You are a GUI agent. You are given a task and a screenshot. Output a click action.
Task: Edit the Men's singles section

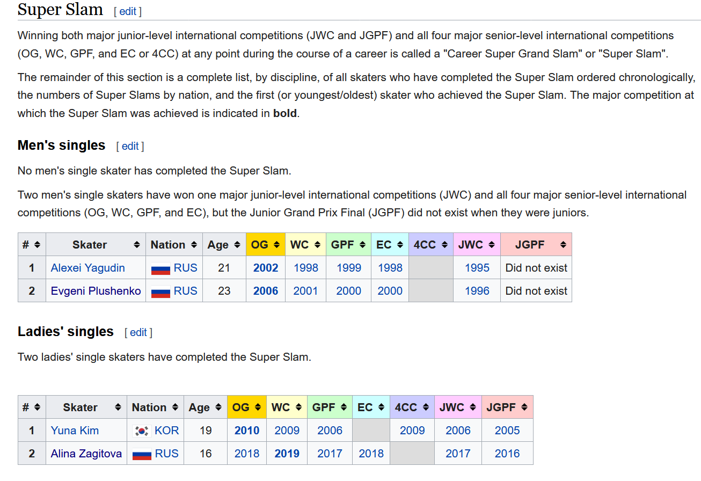pos(130,146)
